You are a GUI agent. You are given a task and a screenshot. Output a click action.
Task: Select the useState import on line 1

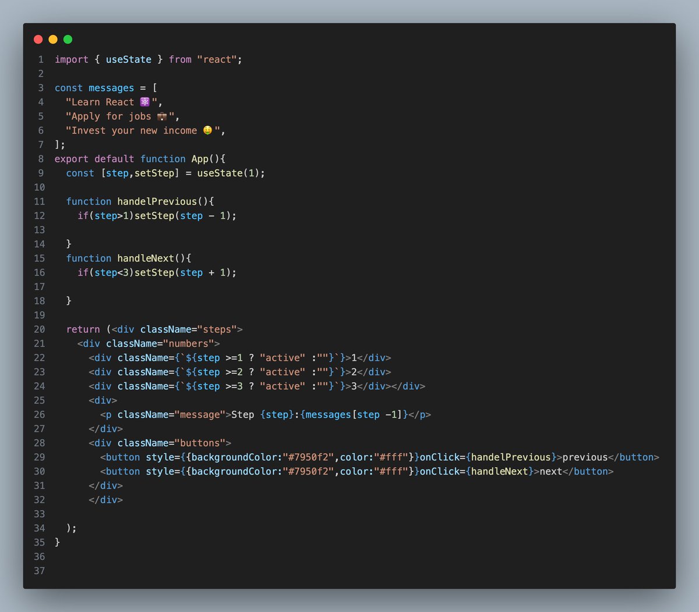pos(128,59)
